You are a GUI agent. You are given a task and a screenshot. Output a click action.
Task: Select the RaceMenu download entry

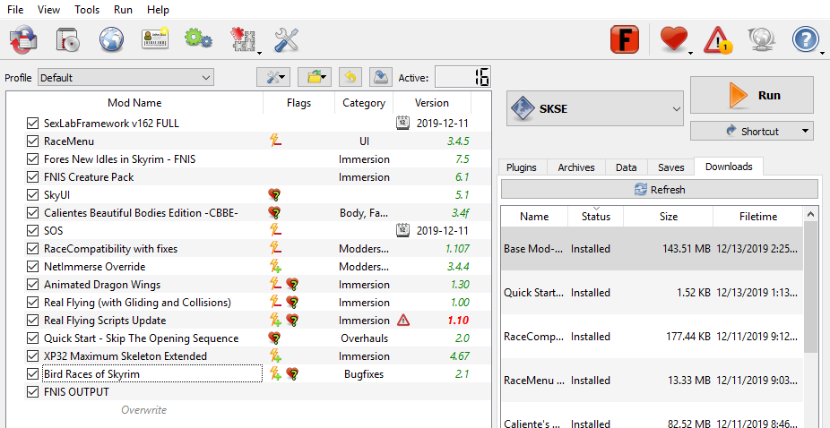pyautogui.click(x=652, y=380)
